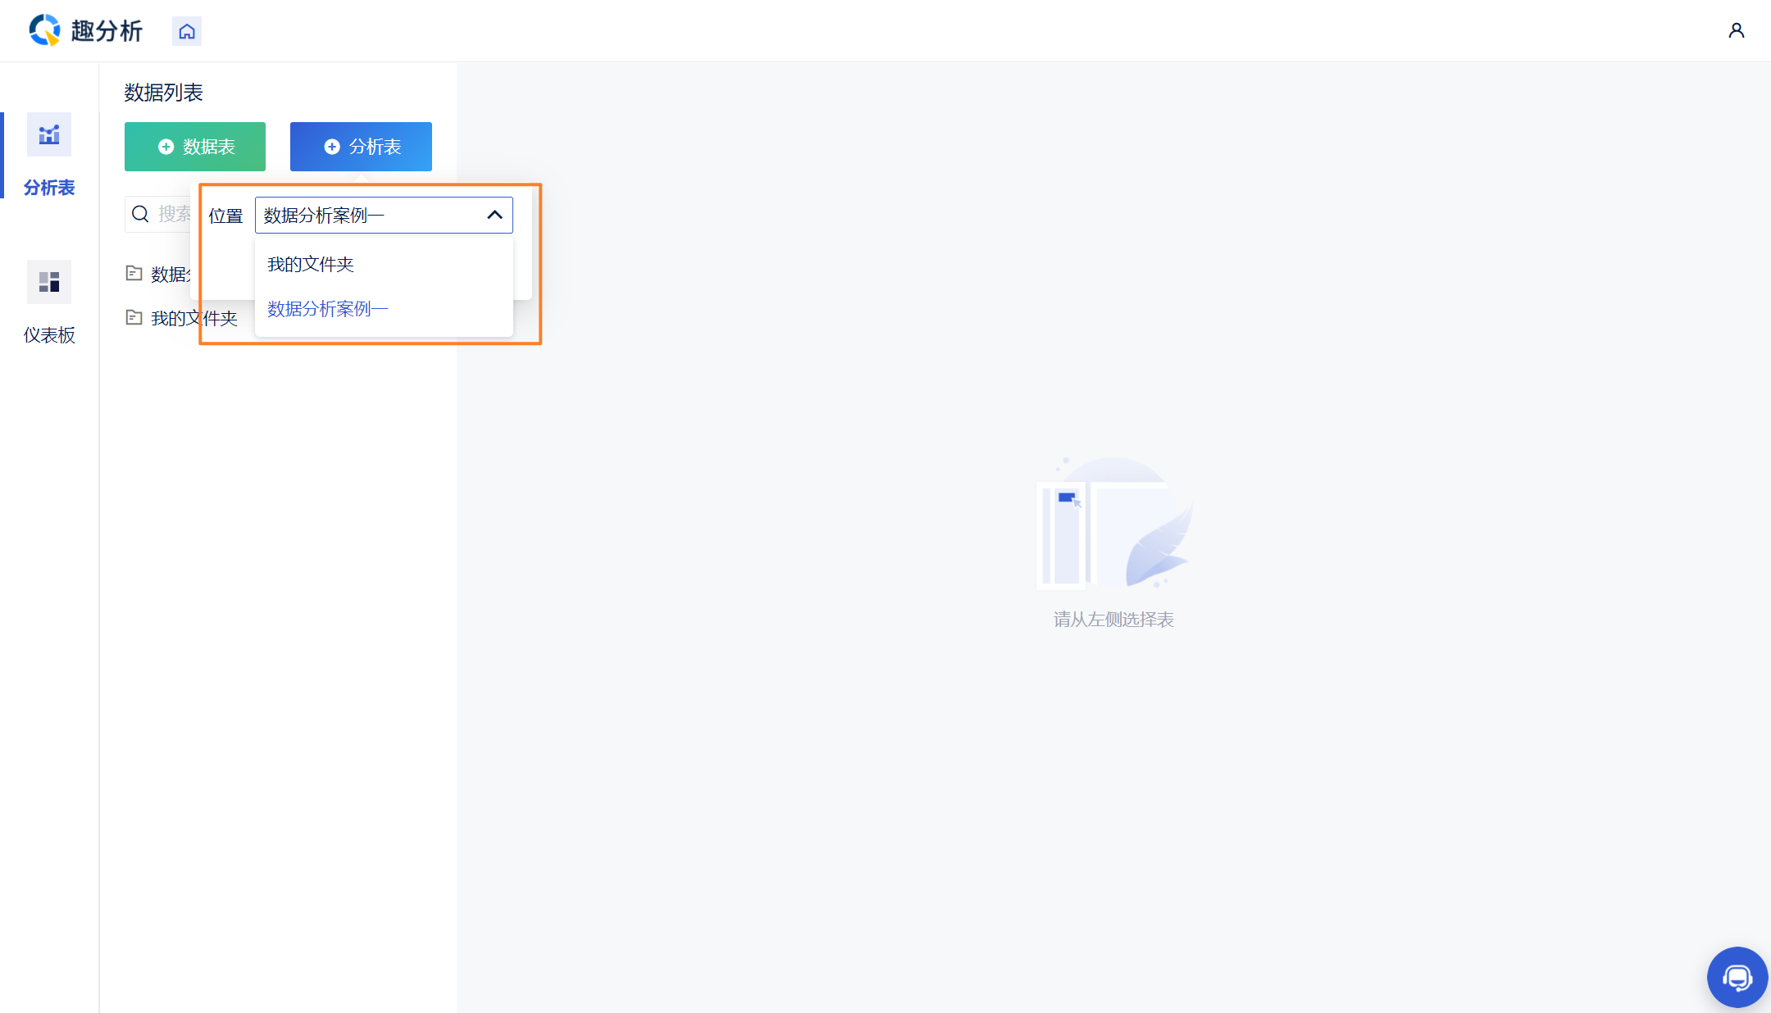Image resolution: width=1771 pixels, height=1013 pixels.
Task: Open the 仪表板 dashboard icon in sidebar
Action: [x=49, y=282]
